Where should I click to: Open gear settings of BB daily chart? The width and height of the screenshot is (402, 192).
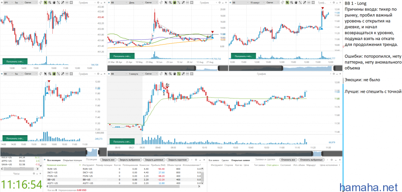pos(219,3)
